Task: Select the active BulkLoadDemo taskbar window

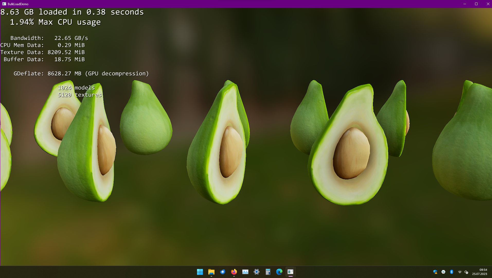Action: tap(290, 272)
